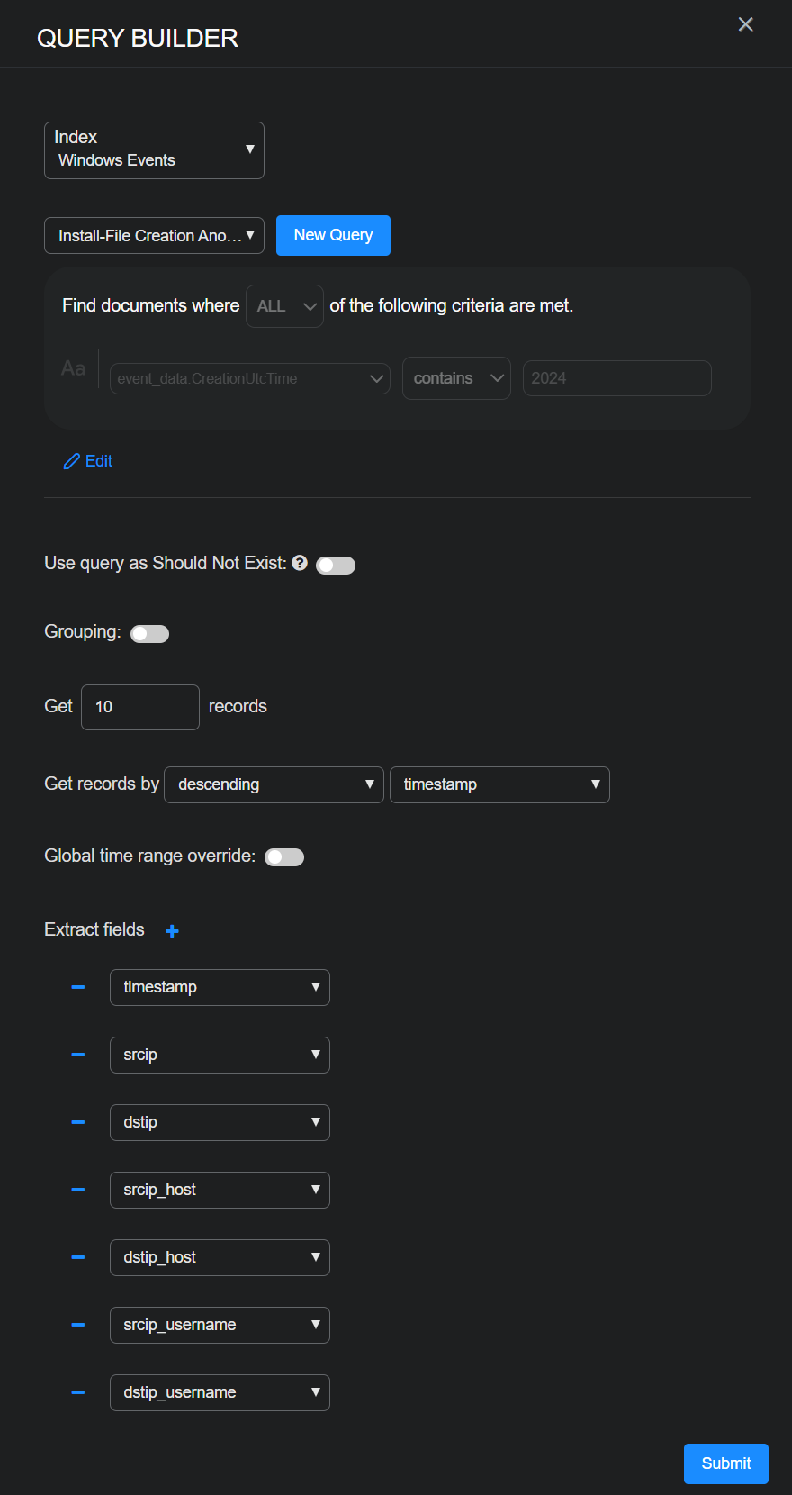Open the timestamp sort field dropdown
Viewport: 792px width, 1495px height.
pyautogui.click(x=499, y=784)
